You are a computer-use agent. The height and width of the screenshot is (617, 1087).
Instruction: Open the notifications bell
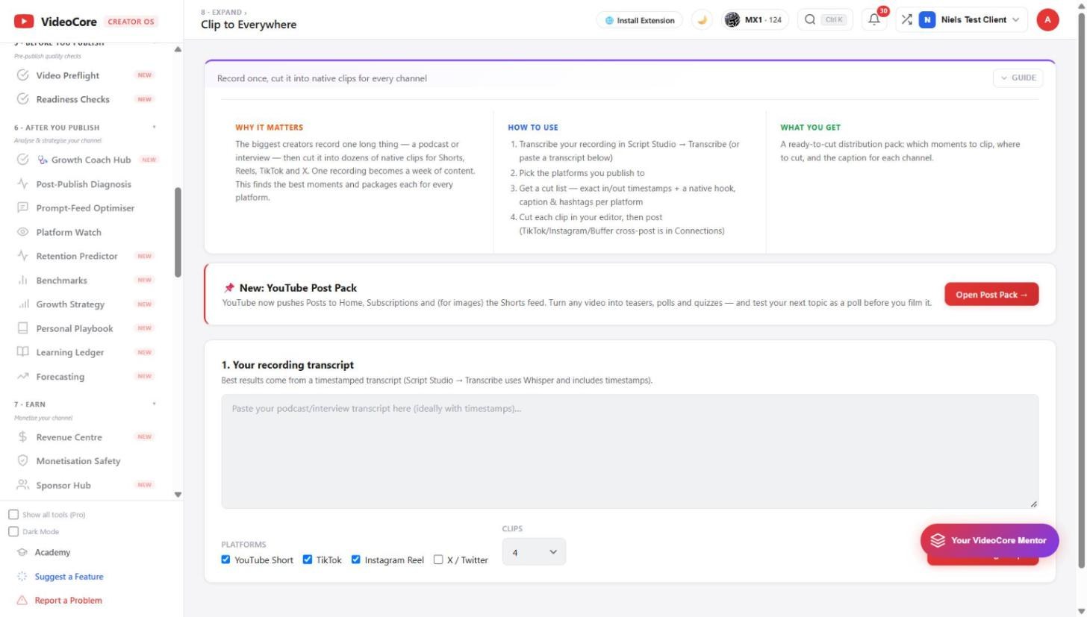874,20
